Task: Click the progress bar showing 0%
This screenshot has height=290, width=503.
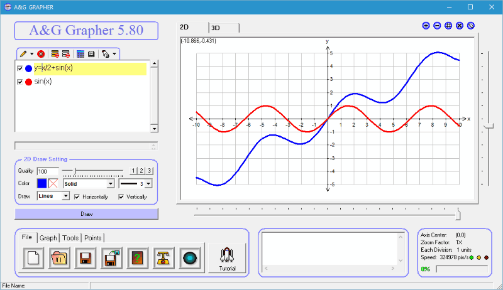Action: [462, 269]
